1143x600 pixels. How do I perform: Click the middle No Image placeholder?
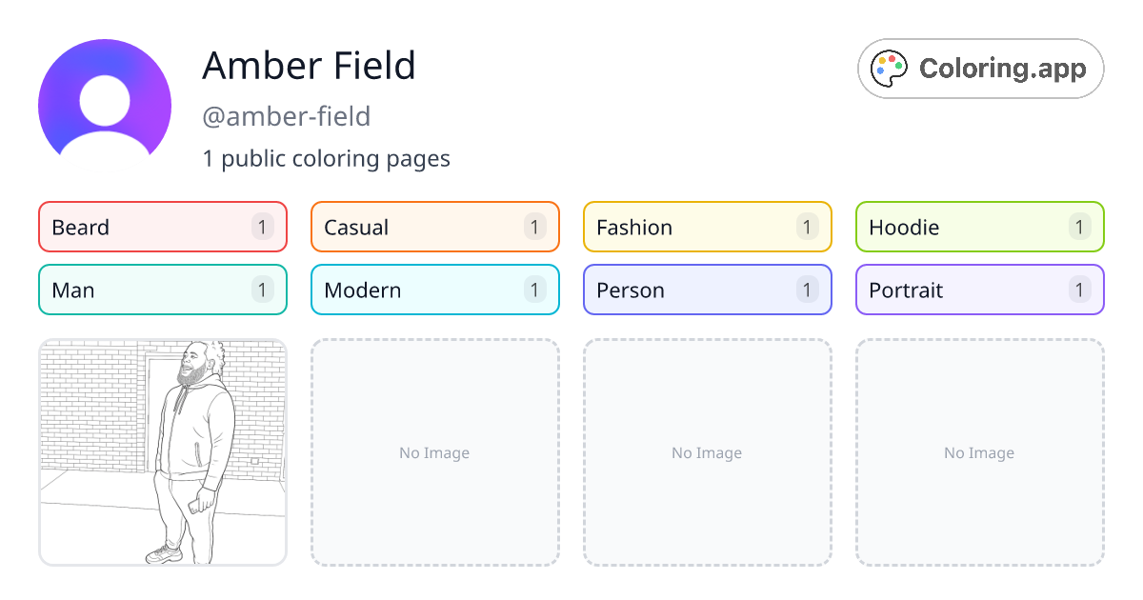[x=708, y=452]
